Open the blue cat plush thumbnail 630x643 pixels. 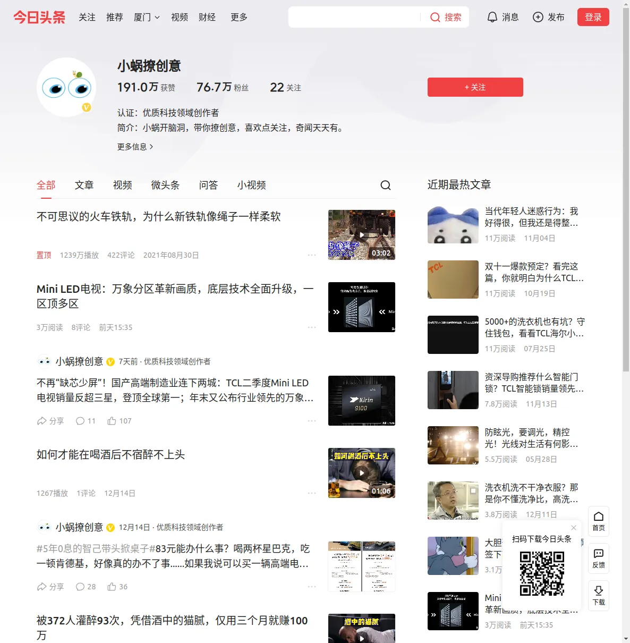tap(453, 224)
